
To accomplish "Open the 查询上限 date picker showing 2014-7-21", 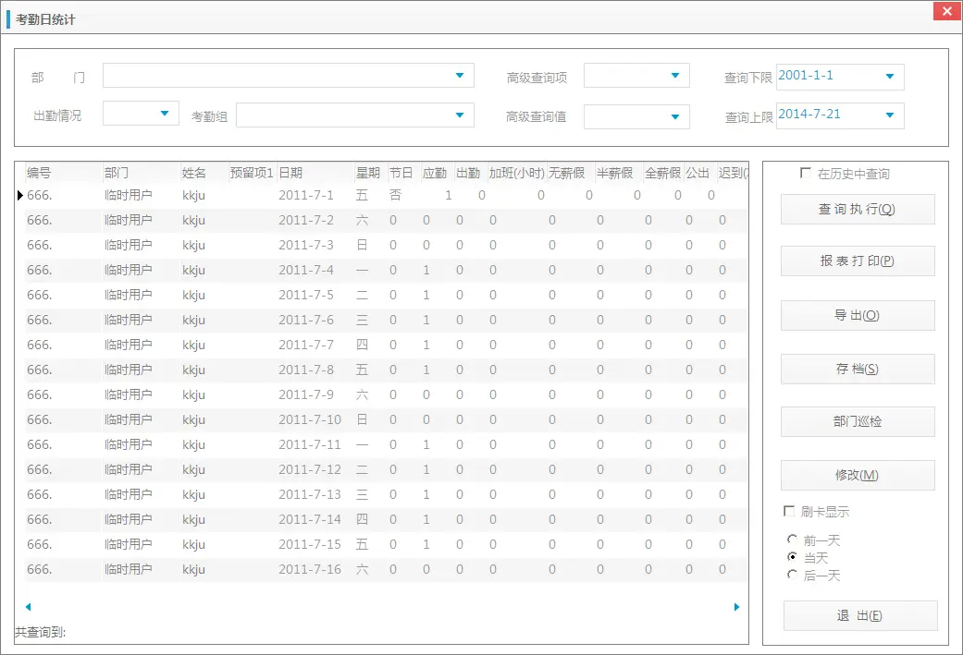I will [890, 115].
